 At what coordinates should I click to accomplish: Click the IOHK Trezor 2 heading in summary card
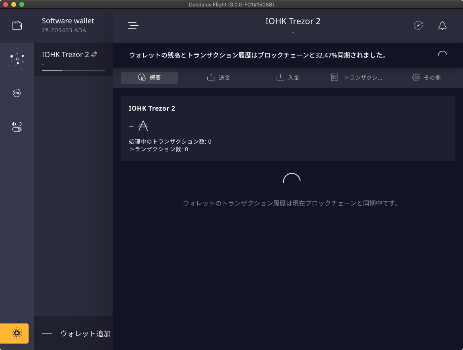point(152,108)
